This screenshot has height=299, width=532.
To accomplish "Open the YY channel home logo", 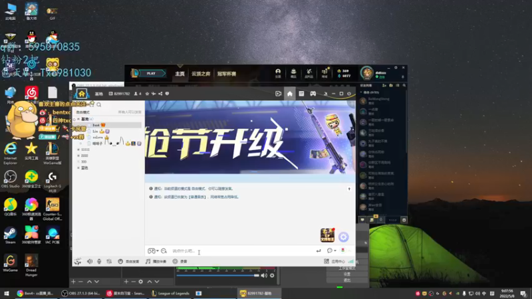I will coord(82,94).
